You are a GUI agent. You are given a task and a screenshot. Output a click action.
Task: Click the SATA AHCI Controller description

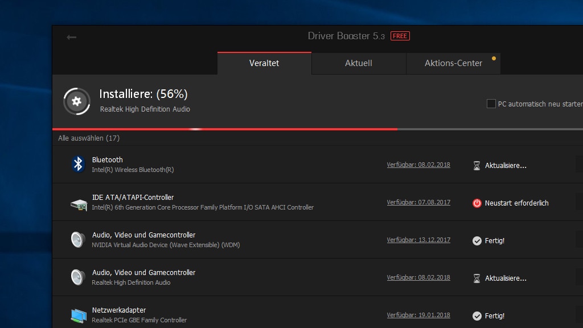(x=203, y=207)
